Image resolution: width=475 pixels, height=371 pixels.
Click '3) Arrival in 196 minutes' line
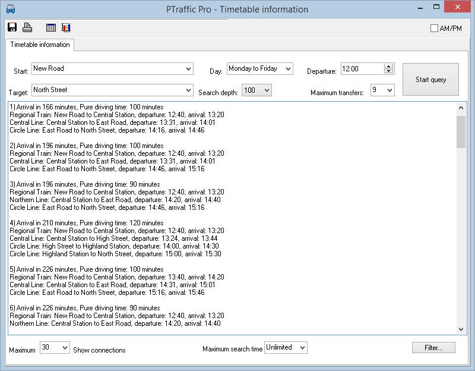click(x=85, y=184)
